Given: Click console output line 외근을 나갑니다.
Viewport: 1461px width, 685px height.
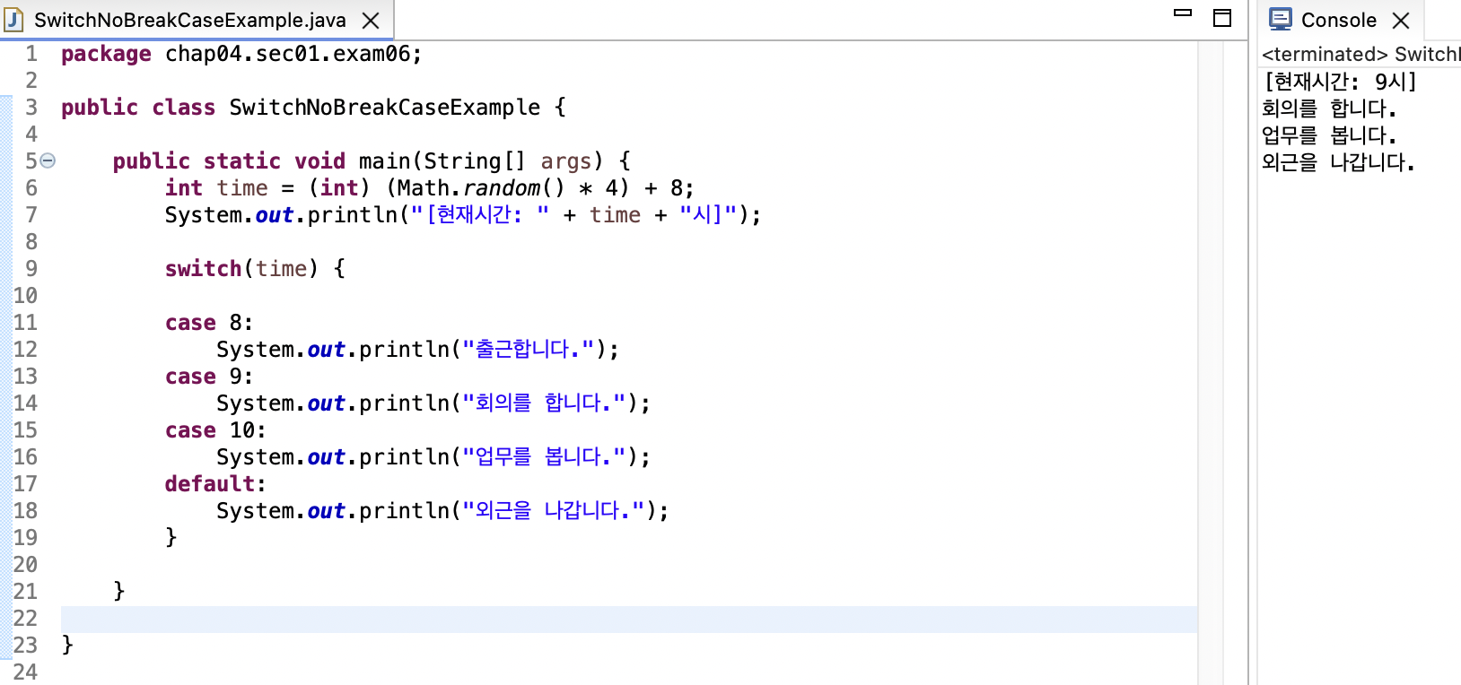Looking at the screenshot, I should (x=1338, y=162).
